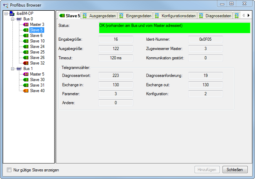Image resolution: width=255 pixels, height=179 pixels.
Task: Enable 'Nur gültige Slaves anzeigen' checkbox
Action: [9, 170]
